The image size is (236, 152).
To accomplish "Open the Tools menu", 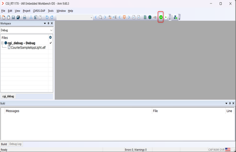I will (51, 11).
